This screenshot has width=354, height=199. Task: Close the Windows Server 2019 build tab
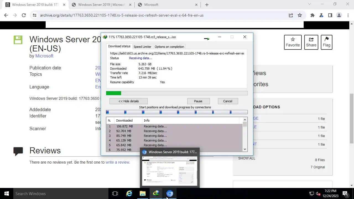64,4
